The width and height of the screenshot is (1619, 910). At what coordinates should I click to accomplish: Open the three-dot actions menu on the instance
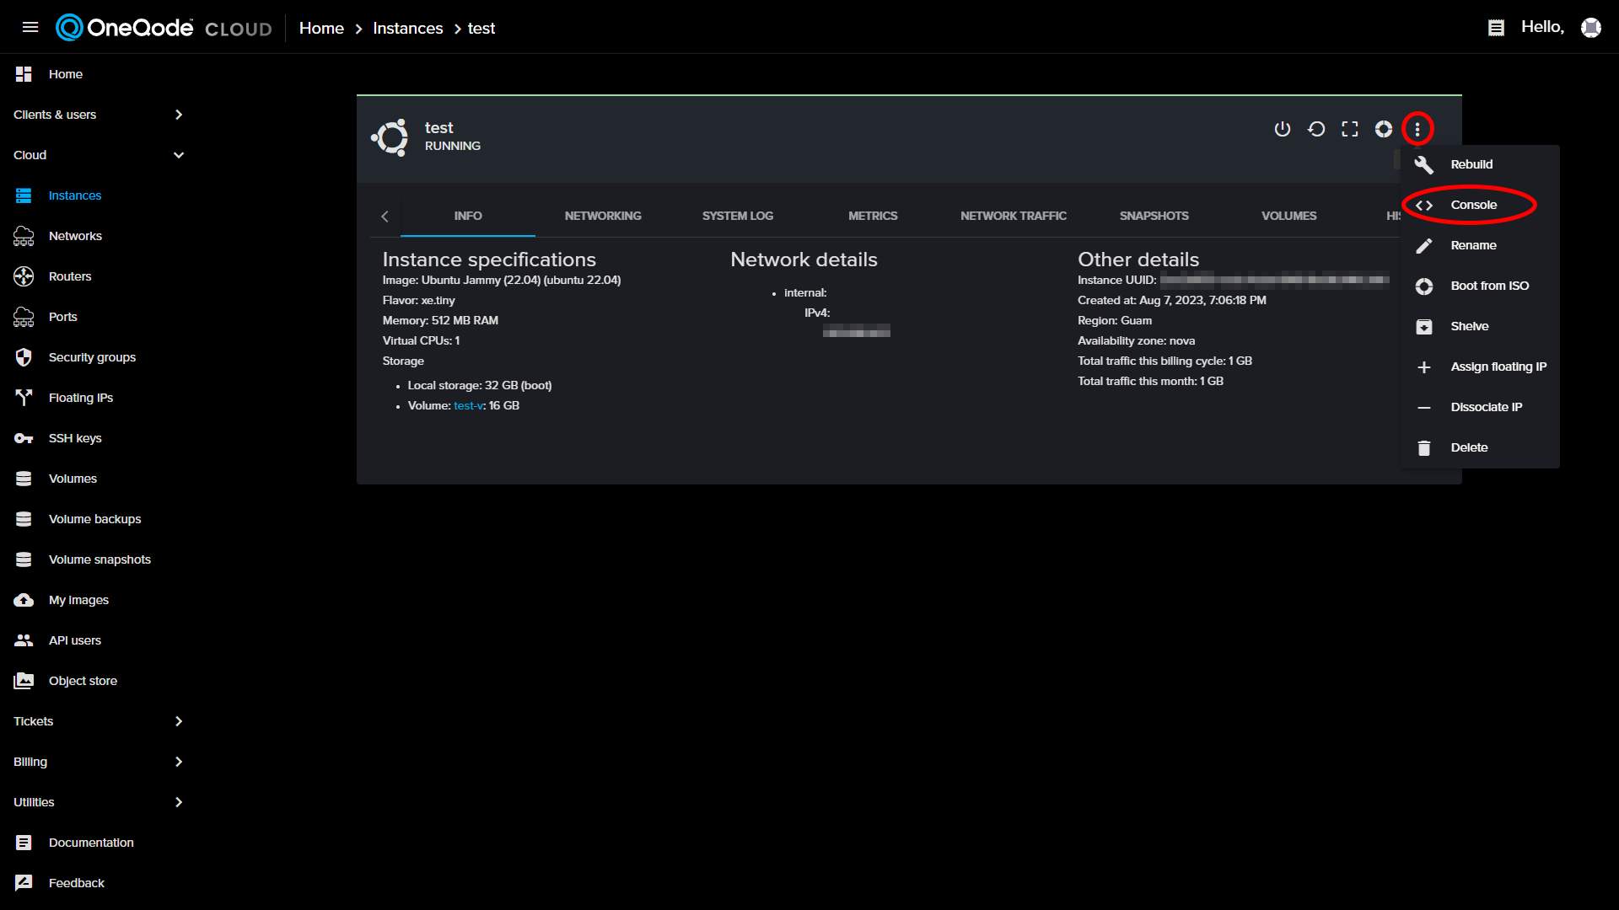coord(1417,129)
